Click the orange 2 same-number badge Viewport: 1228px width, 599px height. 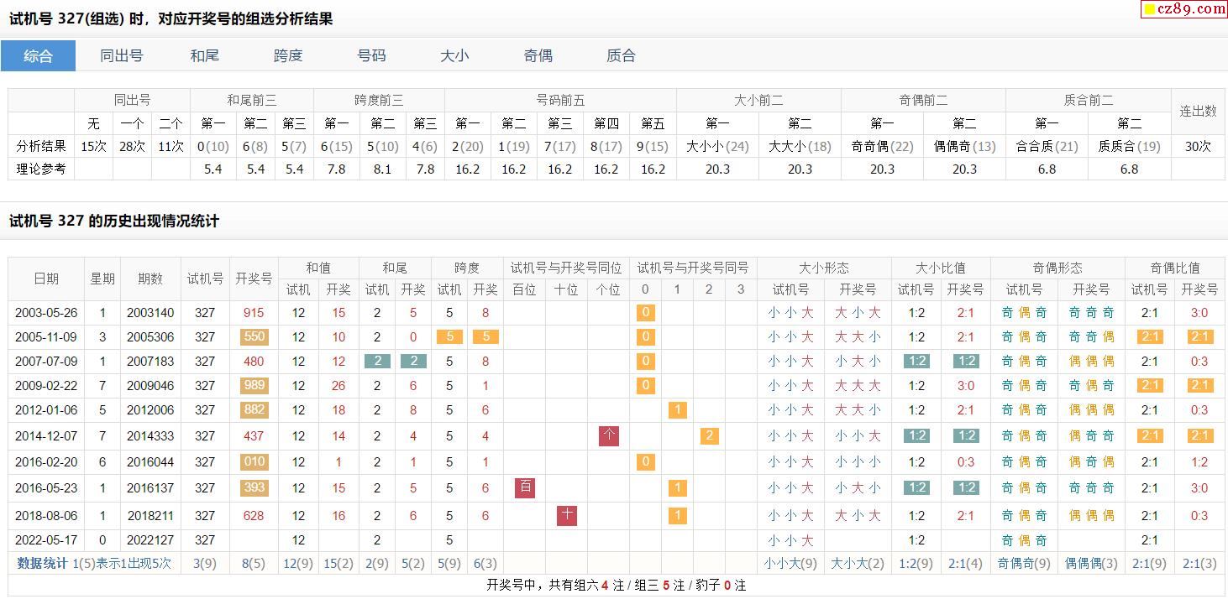click(709, 435)
